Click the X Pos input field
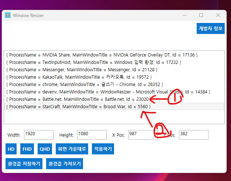The width and height of the screenshot is (231, 181). (143, 135)
